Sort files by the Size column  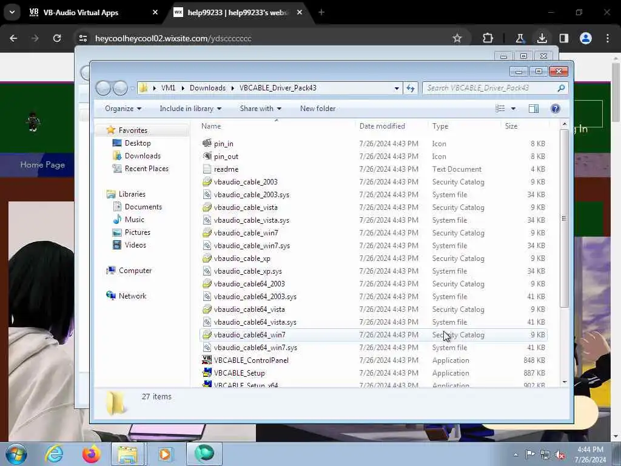click(511, 126)
